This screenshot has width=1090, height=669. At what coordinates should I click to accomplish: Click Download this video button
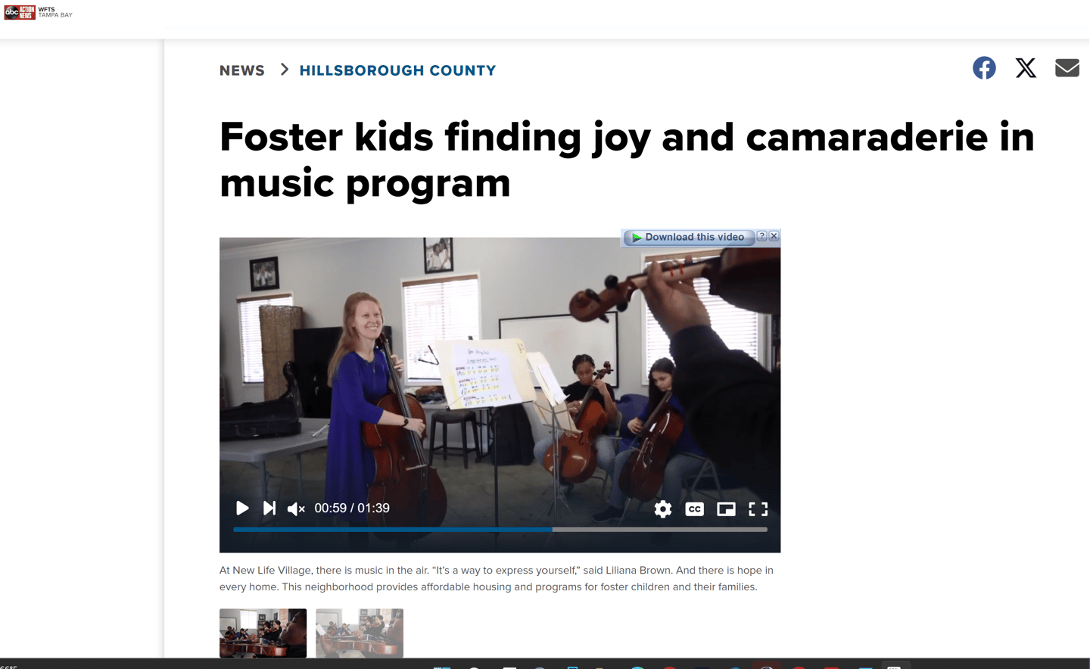688,238
